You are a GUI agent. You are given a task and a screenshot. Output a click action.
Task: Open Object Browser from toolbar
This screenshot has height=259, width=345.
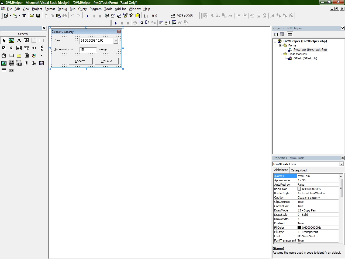(x=125, y=16)
